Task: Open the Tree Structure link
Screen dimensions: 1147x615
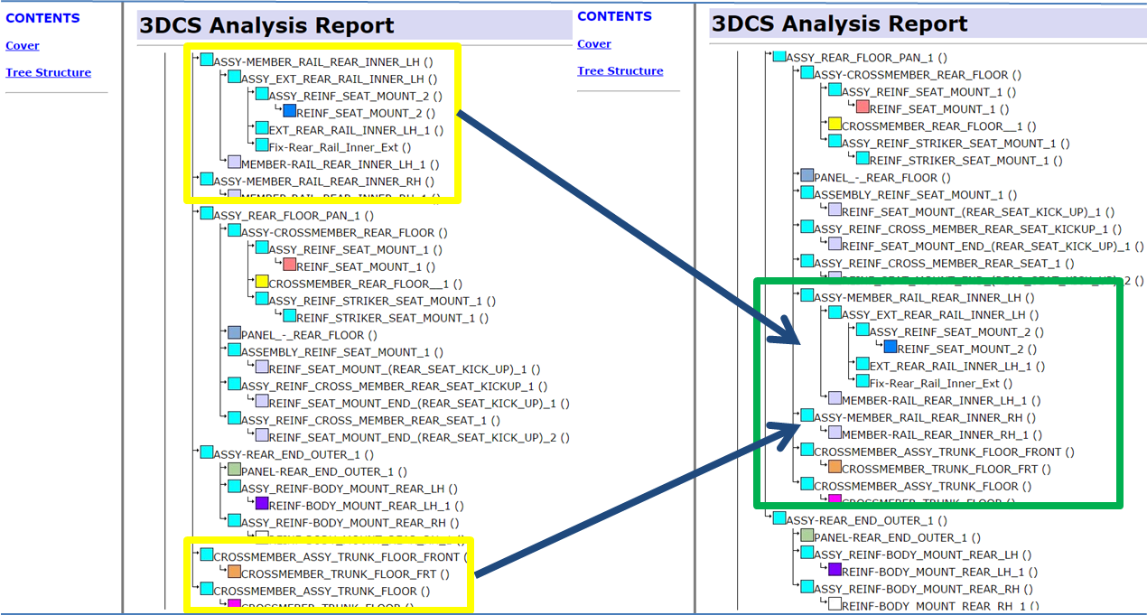Action: pyautogui.click(x=49, y=72)
